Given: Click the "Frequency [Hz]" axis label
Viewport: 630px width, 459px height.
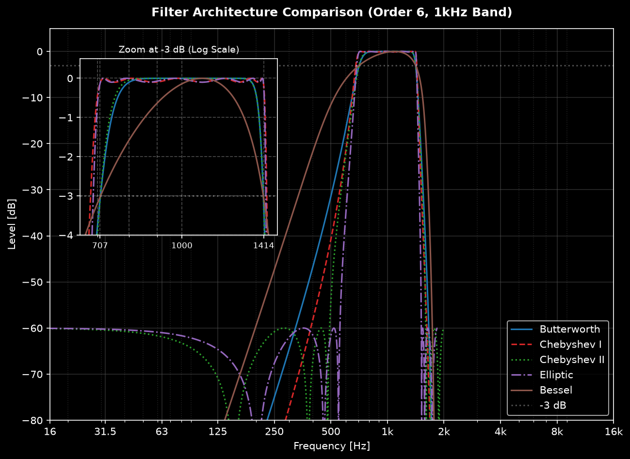Looking at the screenshot, I should coord(332,446).
